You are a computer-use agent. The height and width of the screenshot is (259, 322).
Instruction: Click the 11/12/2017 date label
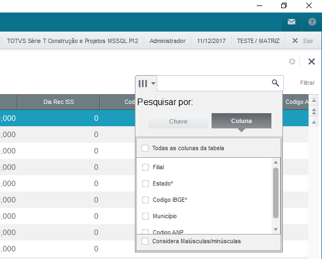pyautogui.click(x=211, y=41)
